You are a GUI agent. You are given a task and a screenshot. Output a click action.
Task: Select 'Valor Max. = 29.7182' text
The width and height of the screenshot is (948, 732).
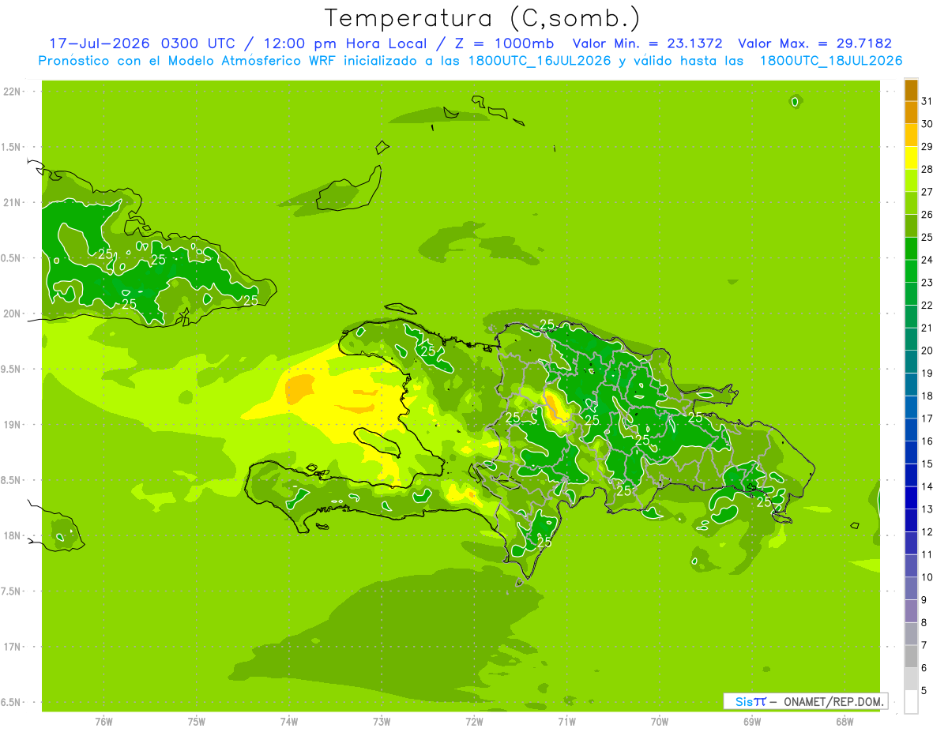814,43
